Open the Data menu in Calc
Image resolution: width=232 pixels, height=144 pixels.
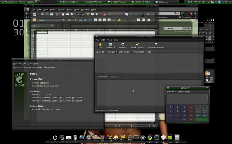[77, 9]
